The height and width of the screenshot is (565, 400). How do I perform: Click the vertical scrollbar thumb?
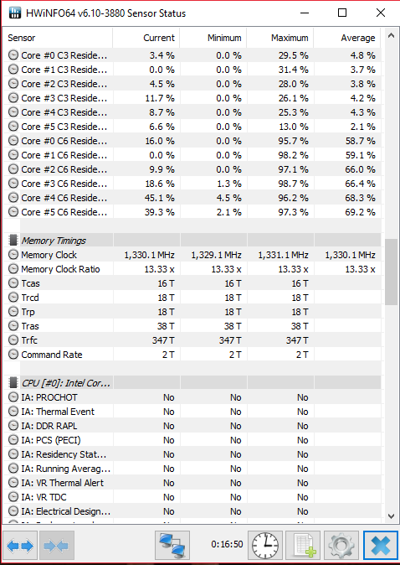(x=391, y=272)
